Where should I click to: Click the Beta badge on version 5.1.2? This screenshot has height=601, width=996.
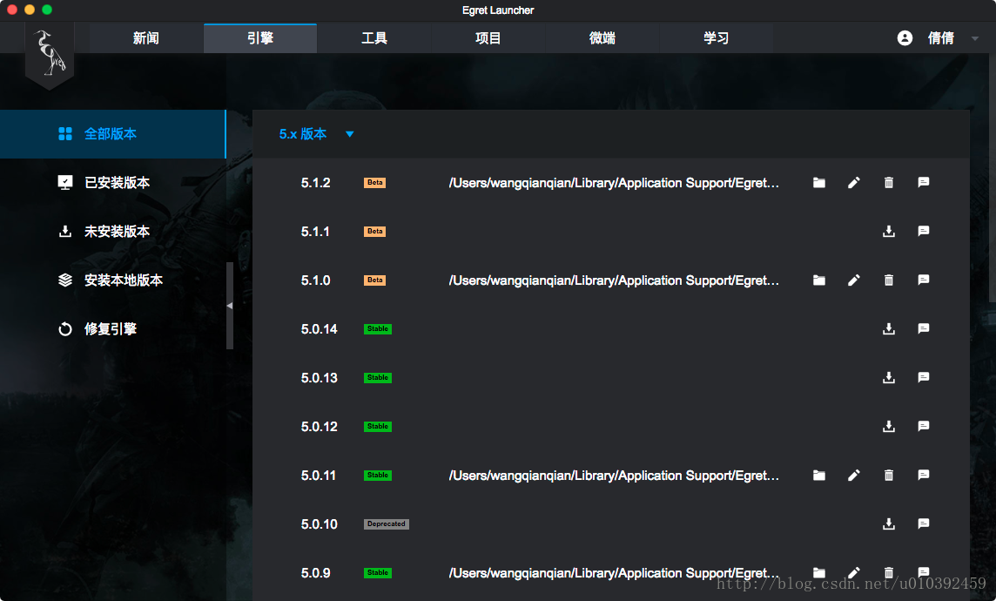tap(374, 183)
